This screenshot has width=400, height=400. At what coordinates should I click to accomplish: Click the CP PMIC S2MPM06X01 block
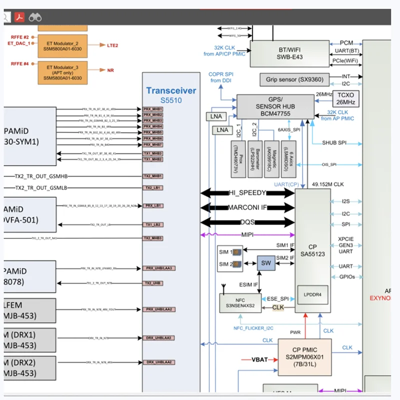(x=304, y=357)
